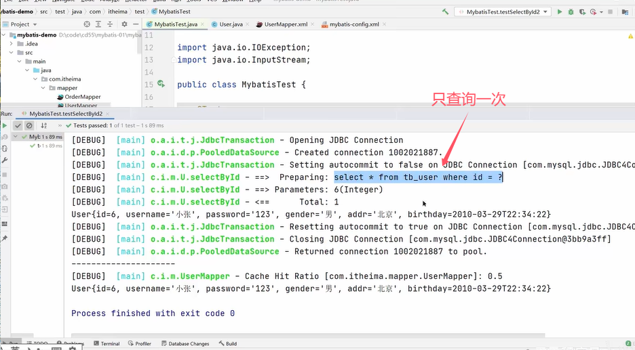Open the run configuration dropdown MybatisTest.testSelectById2
The image size is (635, 350).
click(502, 12)
